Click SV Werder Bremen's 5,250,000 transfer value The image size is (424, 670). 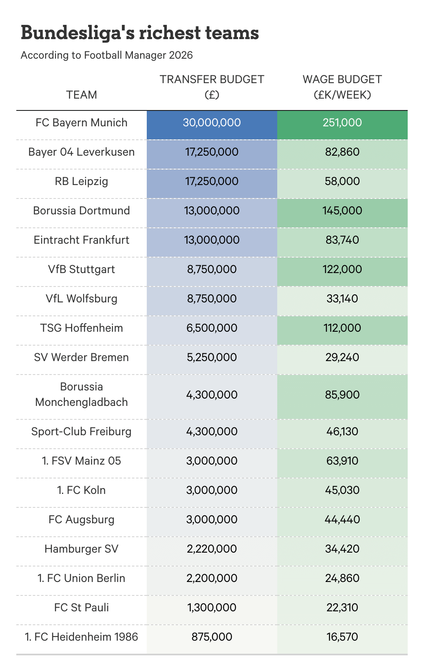[x=212, y=357]
